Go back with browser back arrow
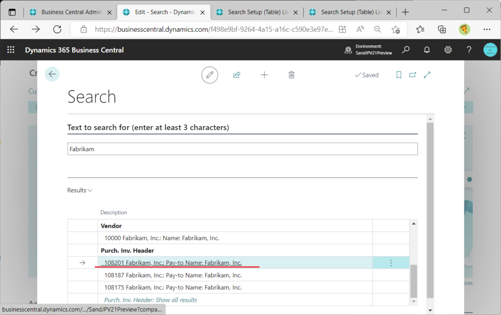This screenshot has height=315, width=501. pos(14,29)
